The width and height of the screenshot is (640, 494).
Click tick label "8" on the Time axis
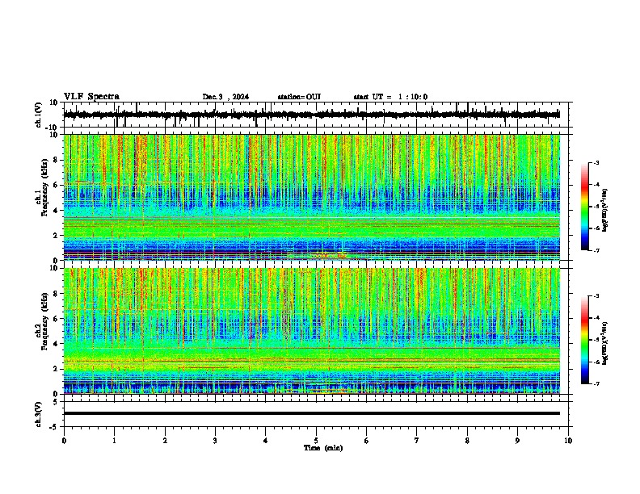pos(467,441)
